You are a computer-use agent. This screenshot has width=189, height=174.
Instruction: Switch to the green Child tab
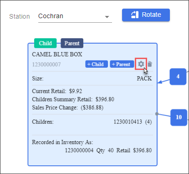point(46,43)
